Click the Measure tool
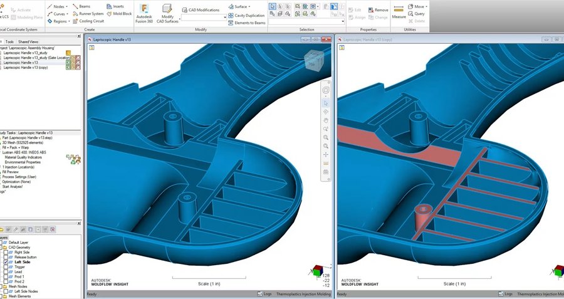Image resolution: width=564 pixels, height=299 pixels. pyautogui.click(x=399, y=11)
